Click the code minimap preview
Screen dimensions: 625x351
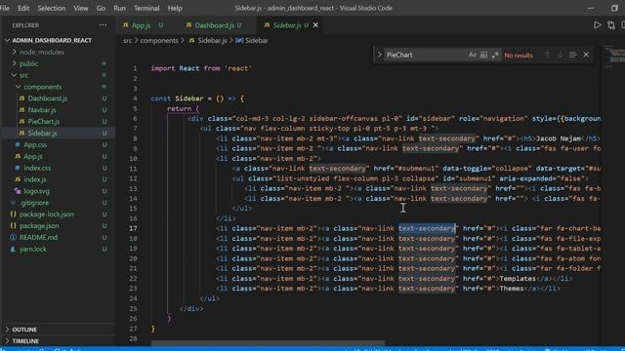(x=613, y=58)
